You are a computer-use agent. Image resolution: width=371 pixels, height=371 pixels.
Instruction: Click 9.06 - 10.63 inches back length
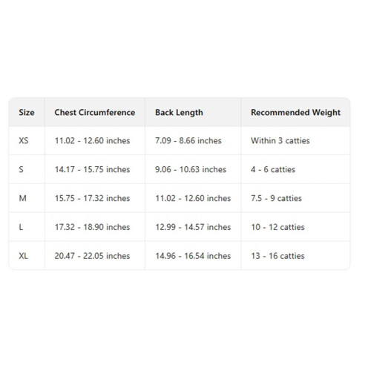191,169
